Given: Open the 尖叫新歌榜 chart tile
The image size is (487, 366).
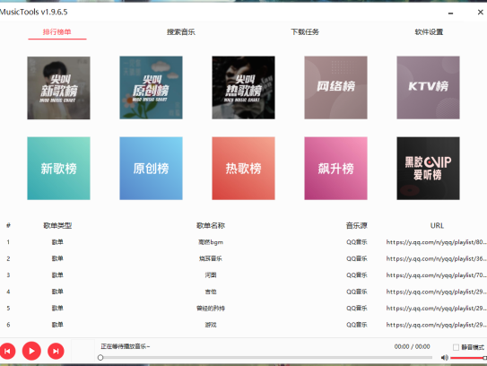Looking at the screenshot, I should click(x=58, y=88).
